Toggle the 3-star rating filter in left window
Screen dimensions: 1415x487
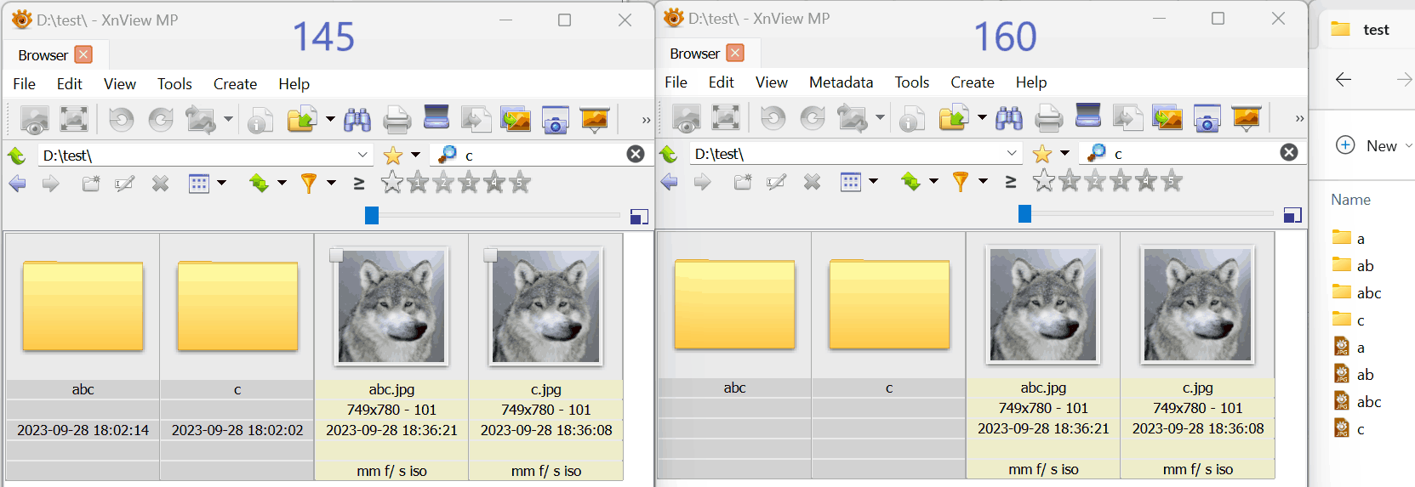(469, 182)
